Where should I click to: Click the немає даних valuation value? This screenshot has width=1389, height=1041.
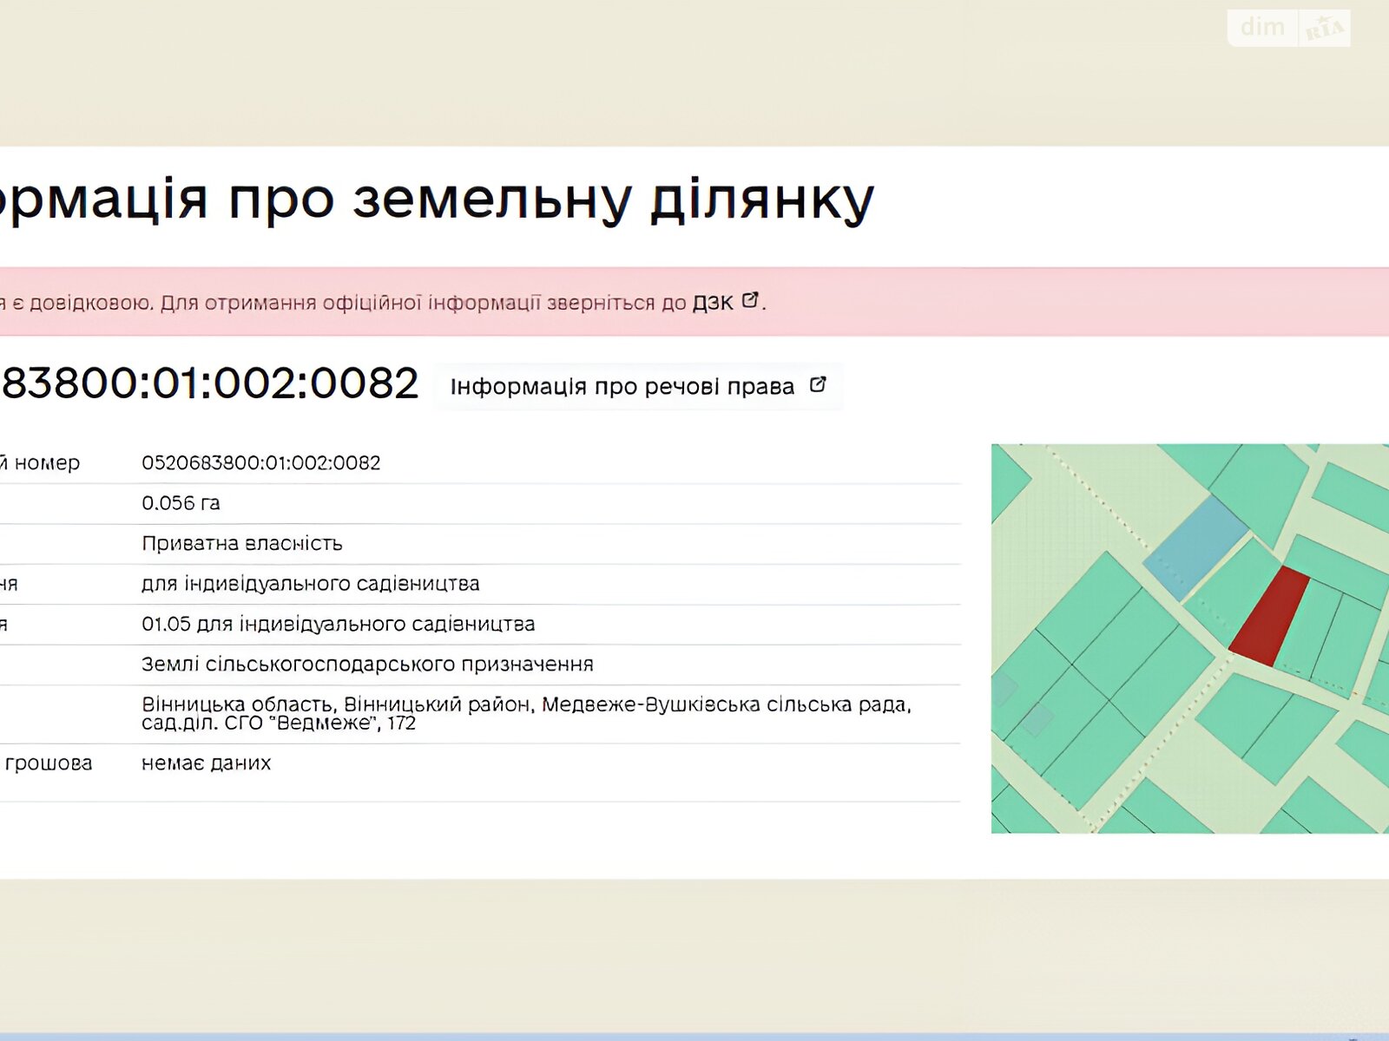(x=206, y=763)
